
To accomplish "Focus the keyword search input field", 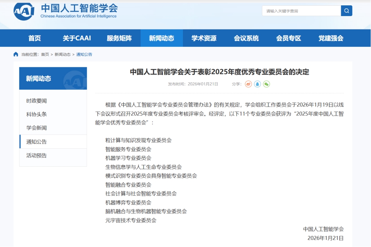I will (x=301, y=11).
